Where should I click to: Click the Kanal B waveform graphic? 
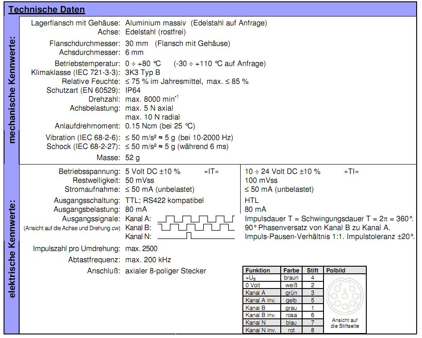tap(196, 227)
